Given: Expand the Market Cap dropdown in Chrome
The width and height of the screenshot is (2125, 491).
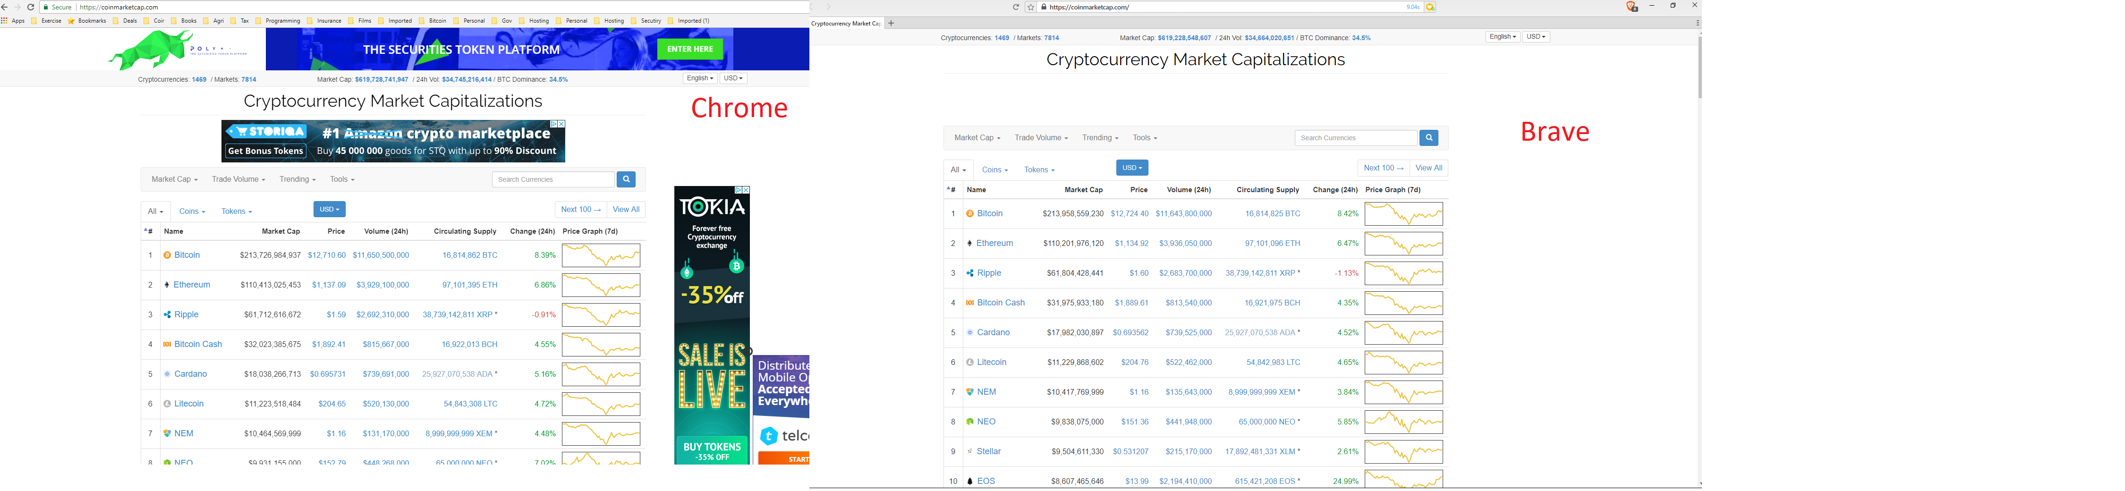Looking at the screenshot, I should click(175, 180).
